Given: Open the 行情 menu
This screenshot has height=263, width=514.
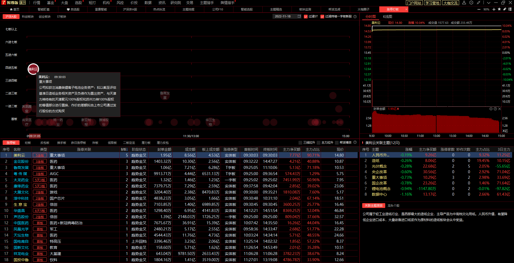Looking at the screenshot, I should 37,3.
